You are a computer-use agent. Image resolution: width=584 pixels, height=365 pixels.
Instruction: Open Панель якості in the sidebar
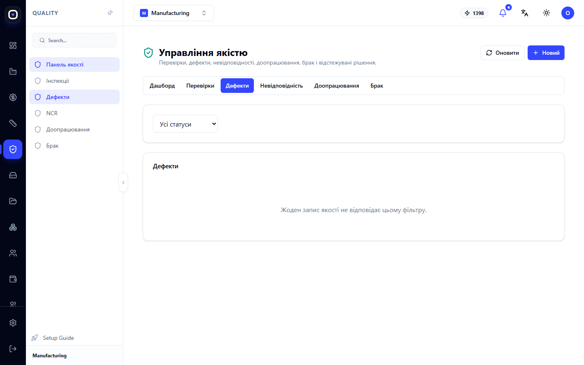pos(75,64)
